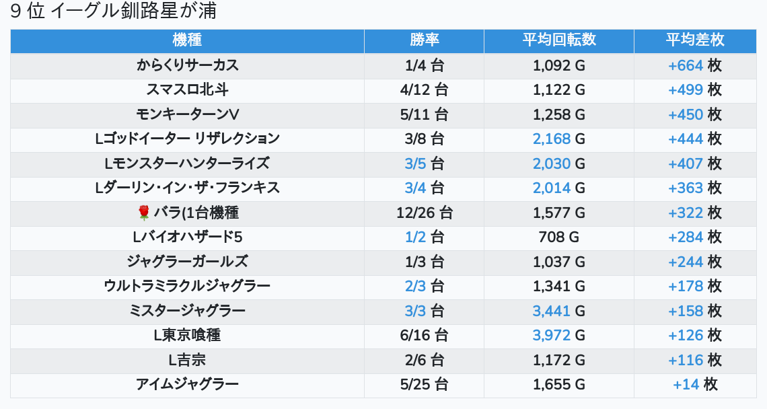Click average difference +178 枚

[695, 286]
